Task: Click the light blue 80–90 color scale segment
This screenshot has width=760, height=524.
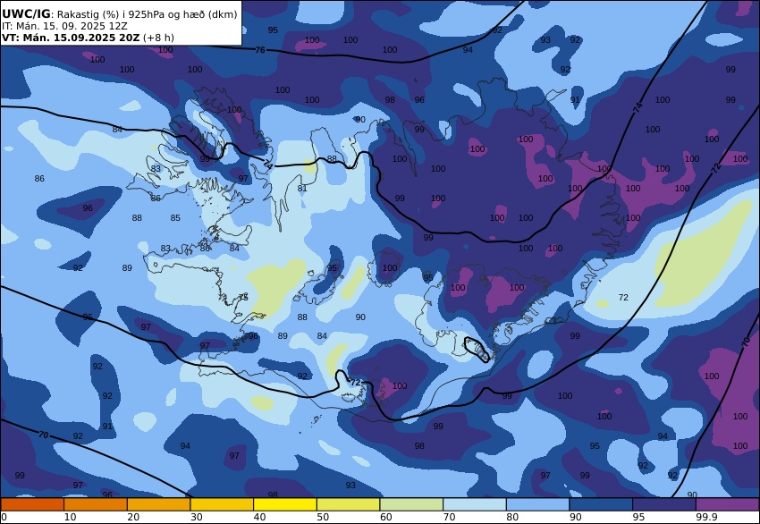Action: coord(538,504)
